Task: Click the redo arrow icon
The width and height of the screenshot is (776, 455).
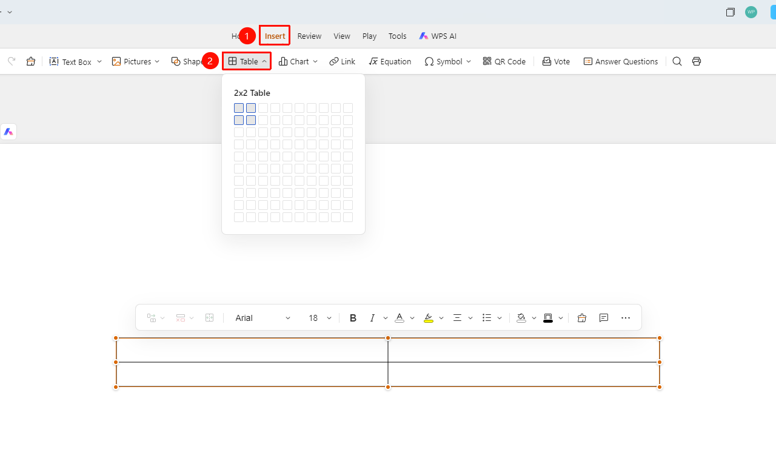Action: pyautogui.click(x=12, y=61)
